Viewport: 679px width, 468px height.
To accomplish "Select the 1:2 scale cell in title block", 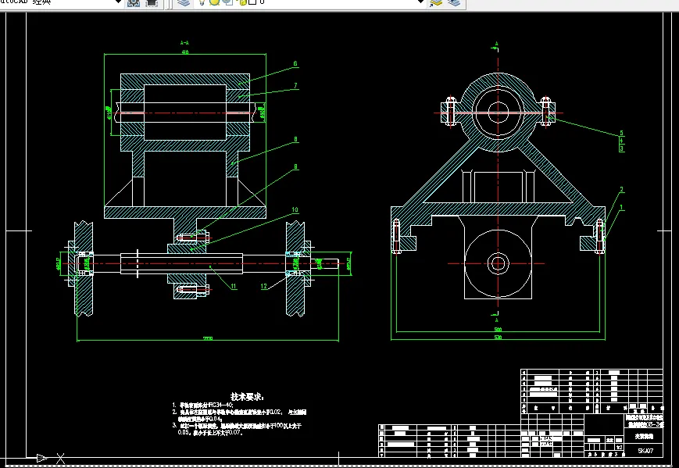I will (x=620, y=447).
